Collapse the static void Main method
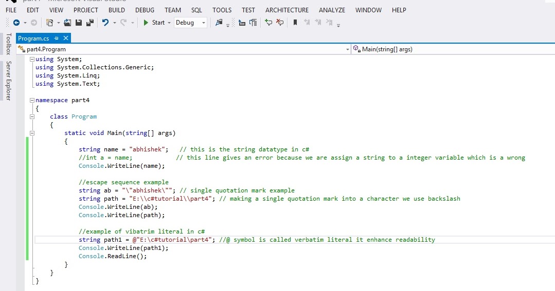The image size is (555, 291). click(32, 133)
